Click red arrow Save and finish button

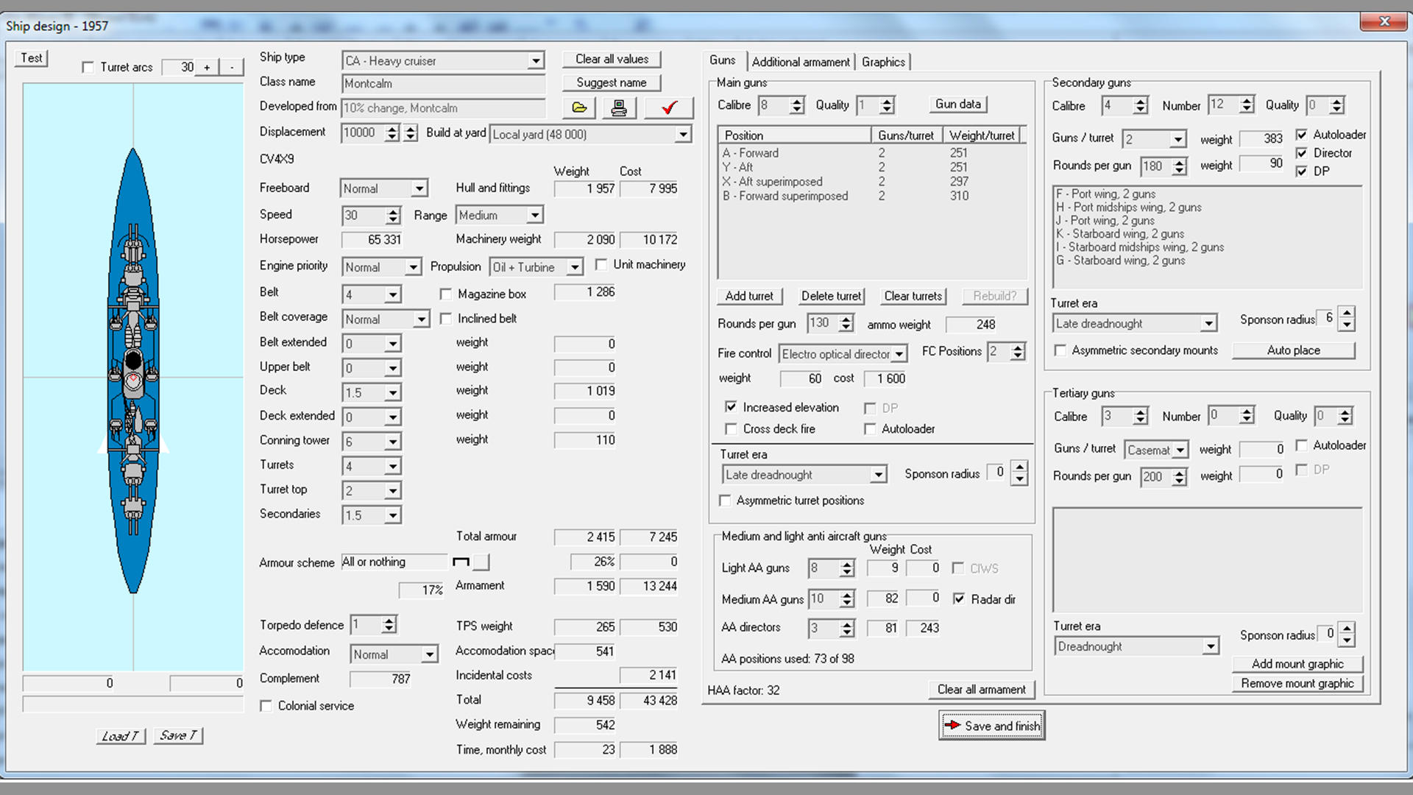(991, 726)
